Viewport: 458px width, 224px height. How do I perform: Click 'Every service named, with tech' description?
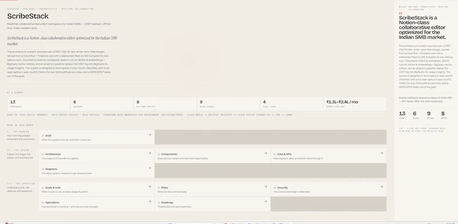point(183,158)
